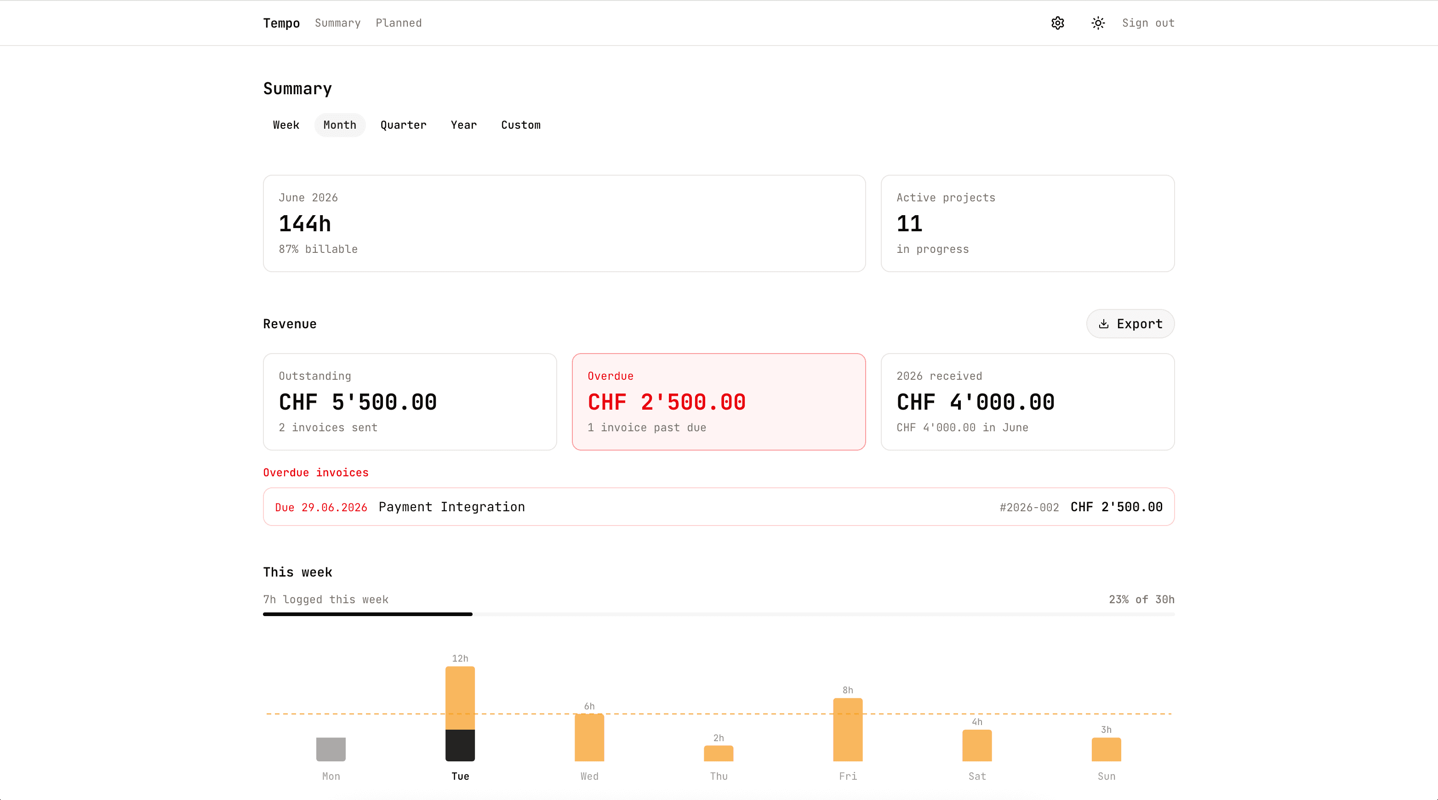Click the Thu day label
Image resolution: width=1438 pixels, height=800 pixels.
click(x=719, y=777)
